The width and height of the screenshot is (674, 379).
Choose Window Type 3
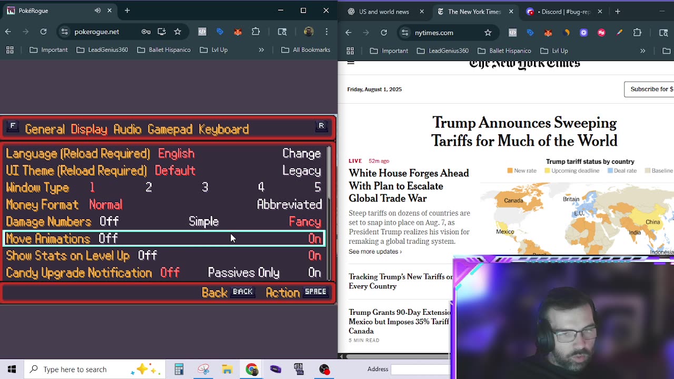205,188
